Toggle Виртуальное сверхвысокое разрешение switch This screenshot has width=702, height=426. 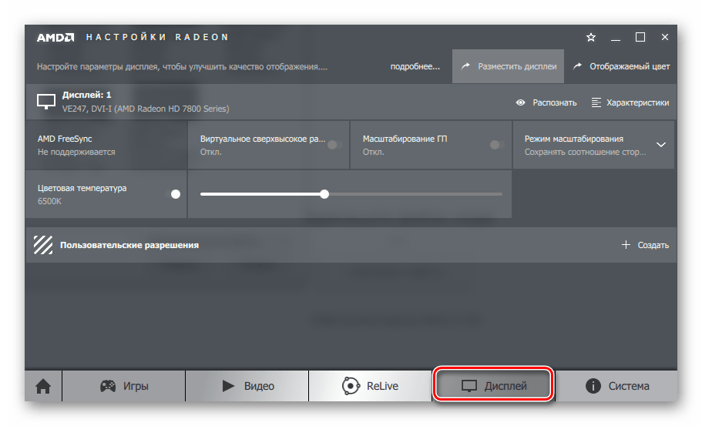(335, 145)
